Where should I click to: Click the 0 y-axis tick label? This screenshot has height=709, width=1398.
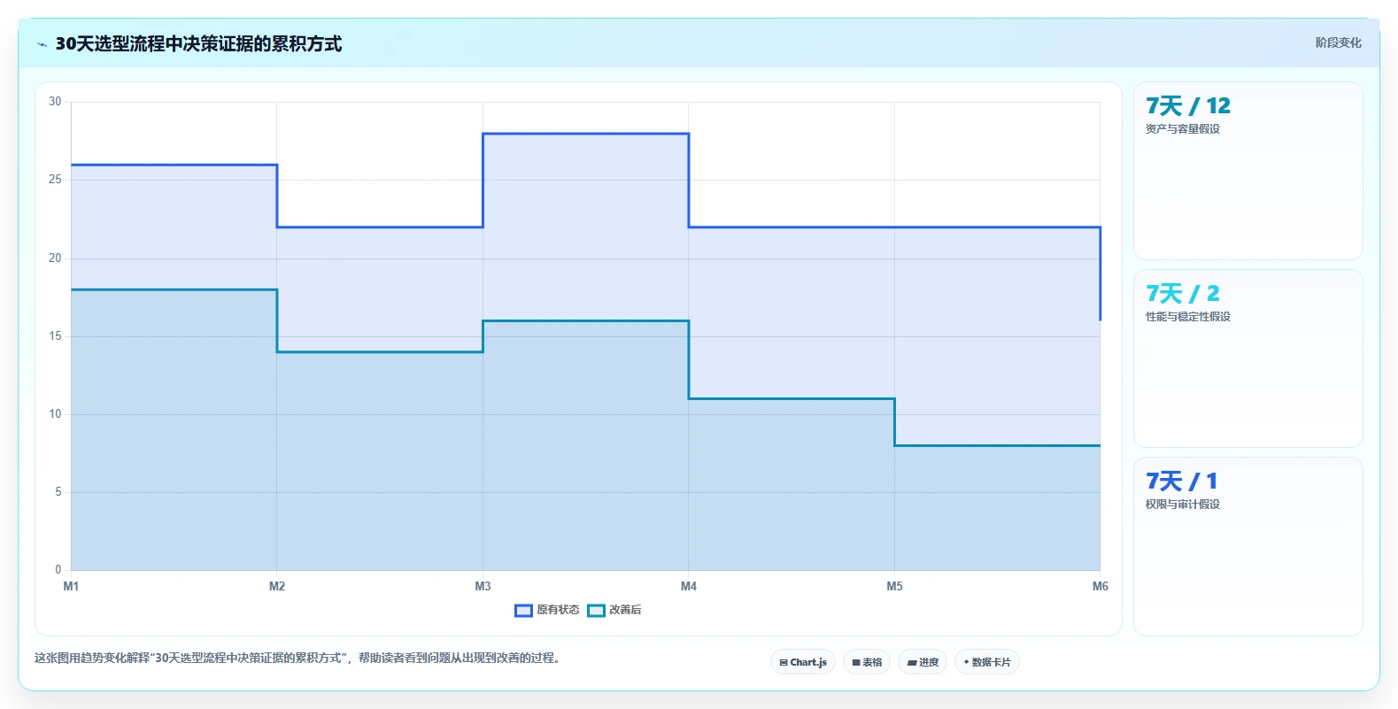58,570
